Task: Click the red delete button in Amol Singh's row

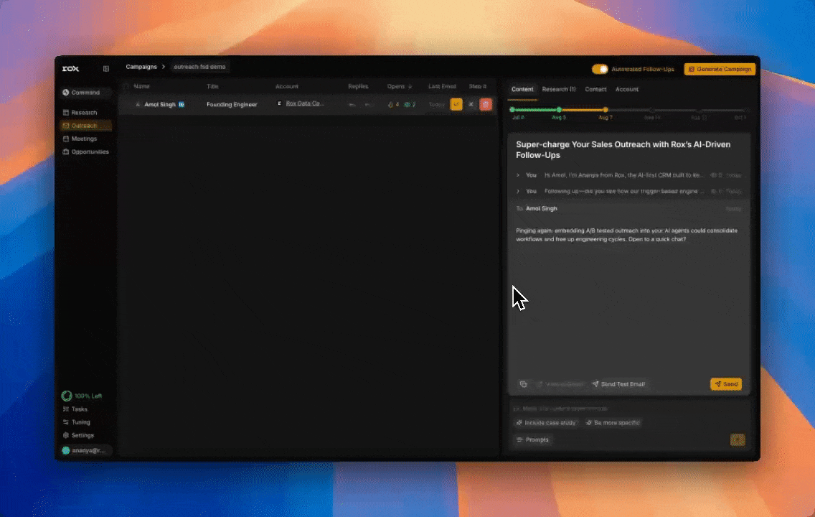Action: pos(486,104)
